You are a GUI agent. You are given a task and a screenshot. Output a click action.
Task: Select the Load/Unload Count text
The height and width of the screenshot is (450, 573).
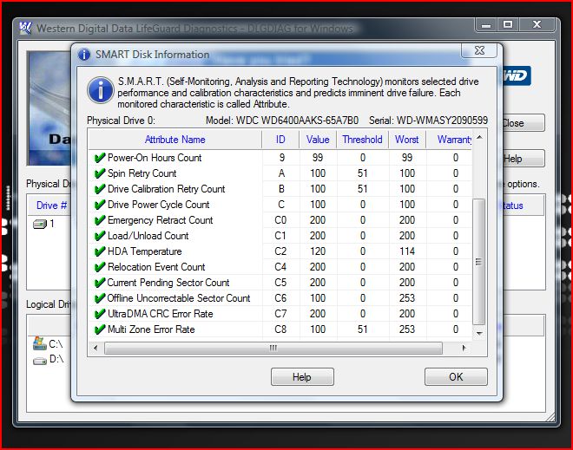pyautogui.click(x=148, y=236)
